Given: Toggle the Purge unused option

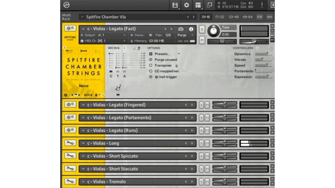Looking at the screenshot, I should coord(151,60).
